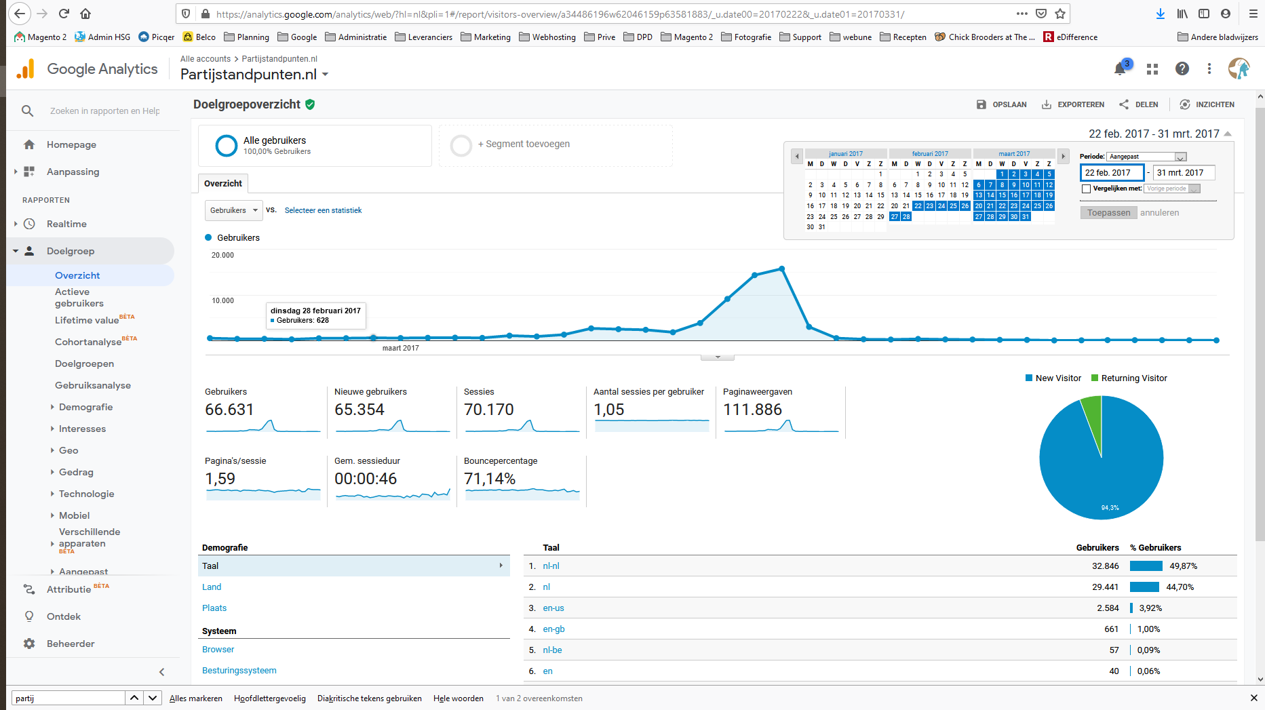Image resolution: width=1265 pixels, height=710 pixels.
Task: Click the DELEN button
Action: point(1139,104)
